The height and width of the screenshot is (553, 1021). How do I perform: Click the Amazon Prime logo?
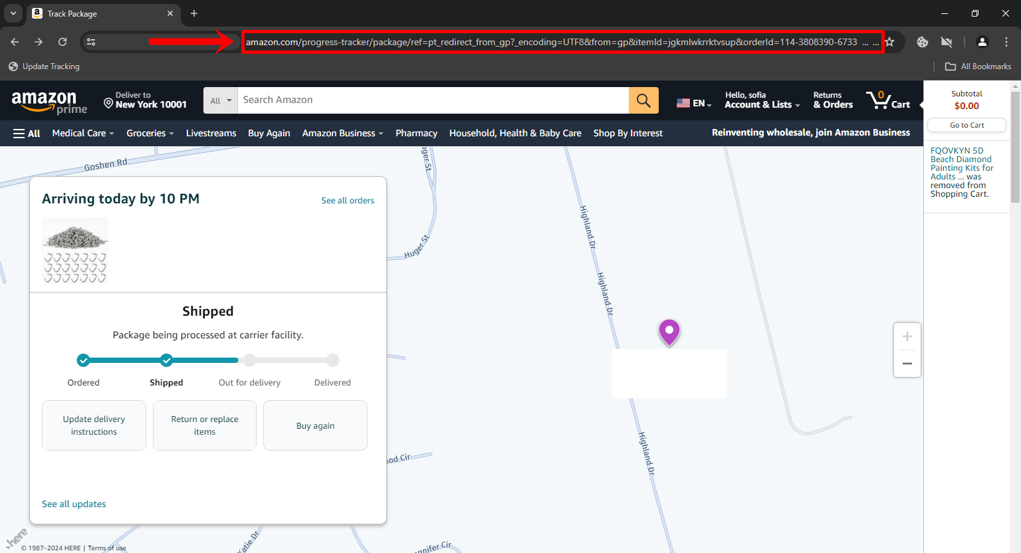(49, 102)
